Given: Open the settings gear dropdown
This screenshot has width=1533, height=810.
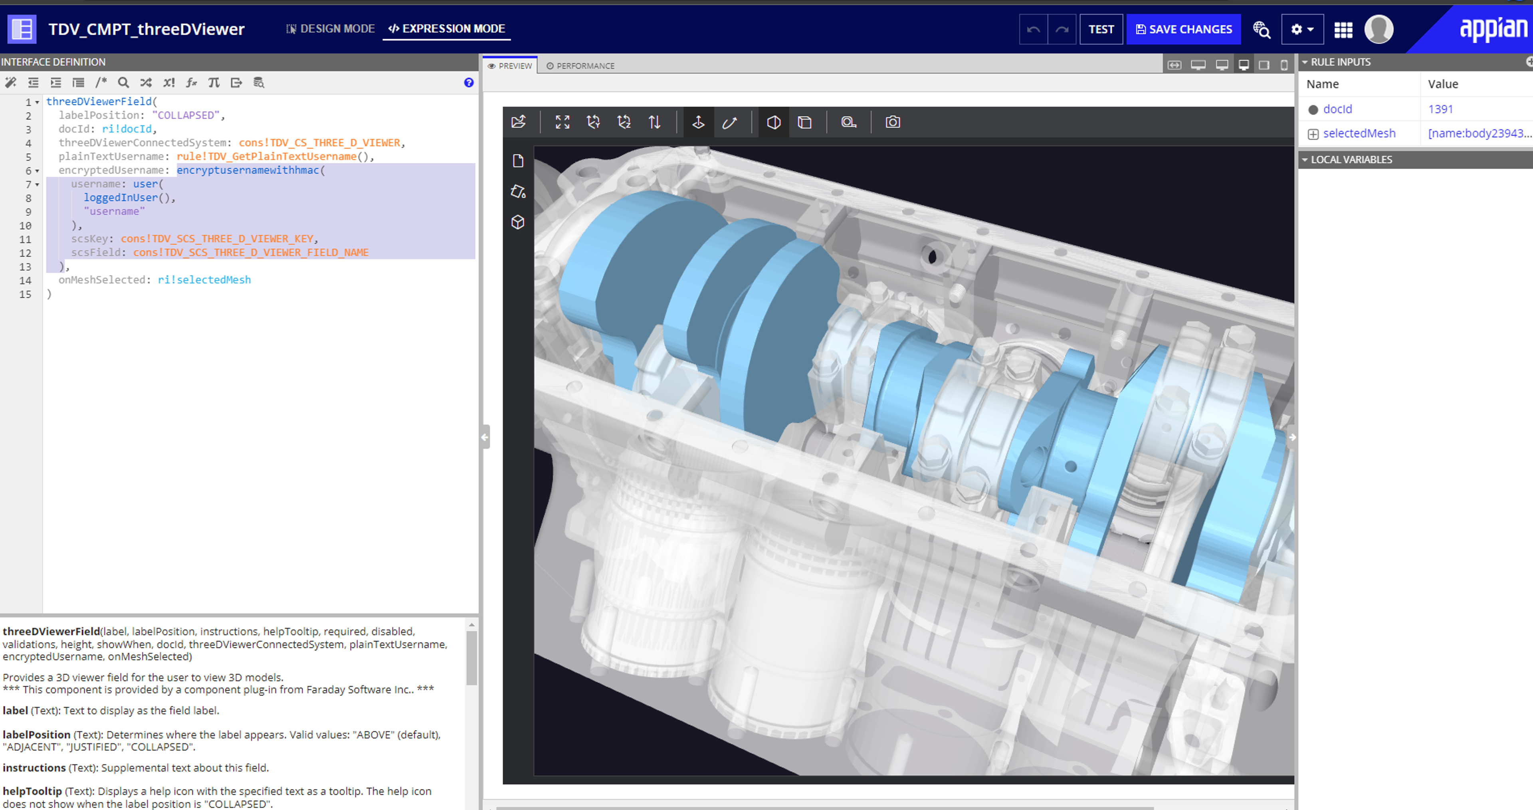Looking at the screenshot, I should [1302, 29].
